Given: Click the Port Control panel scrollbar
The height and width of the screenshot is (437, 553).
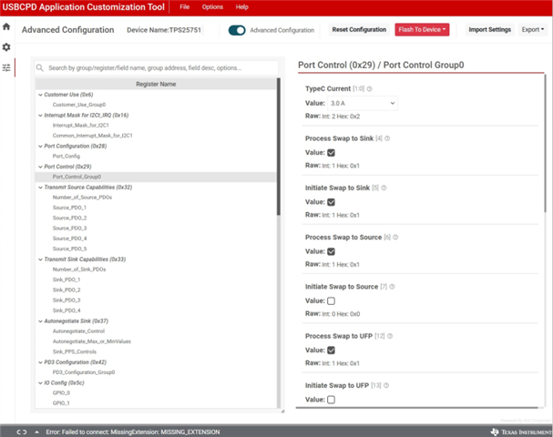Looking at the screenshot, I should tap(545, 143).
